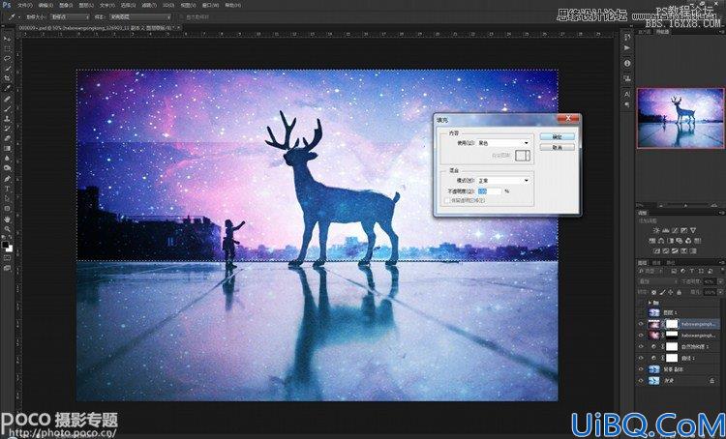Image resolution: width=726 pixels, height=439 pixels.
Task: Click the opacity percentage field in Fill dialog
Action: click(x=490, y=190)
